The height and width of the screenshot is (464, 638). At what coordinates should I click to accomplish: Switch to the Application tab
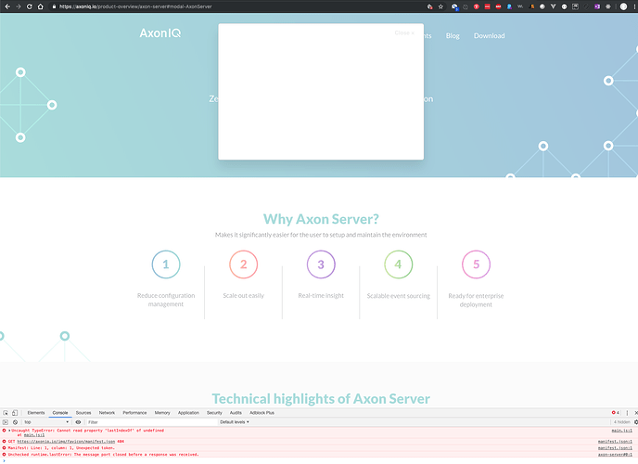pos(188,413)
